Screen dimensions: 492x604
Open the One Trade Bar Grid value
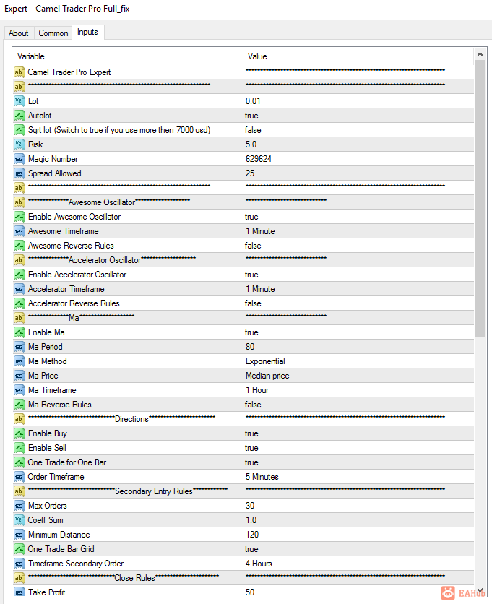358,549
